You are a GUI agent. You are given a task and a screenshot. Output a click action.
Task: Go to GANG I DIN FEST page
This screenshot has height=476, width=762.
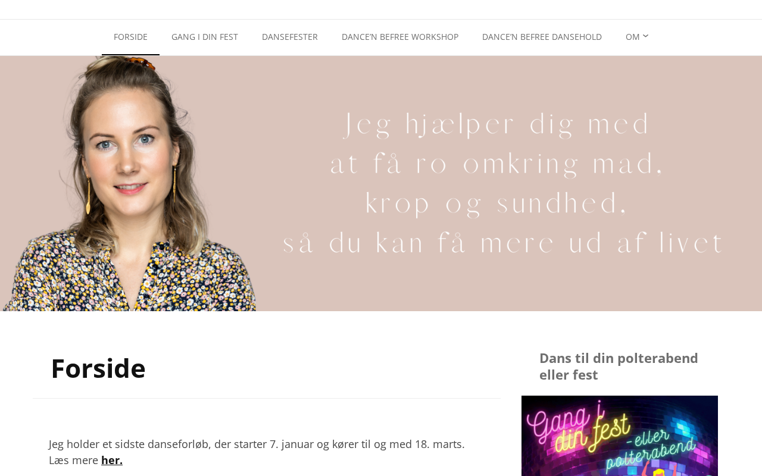pos(205,37)
